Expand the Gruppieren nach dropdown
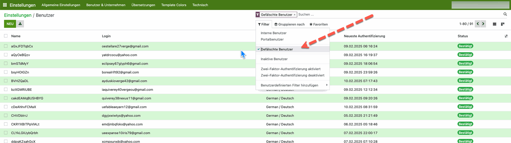Image resolution: width=511 pixels, height=143 pixels. pyautogui.click(x=290, y=24)
